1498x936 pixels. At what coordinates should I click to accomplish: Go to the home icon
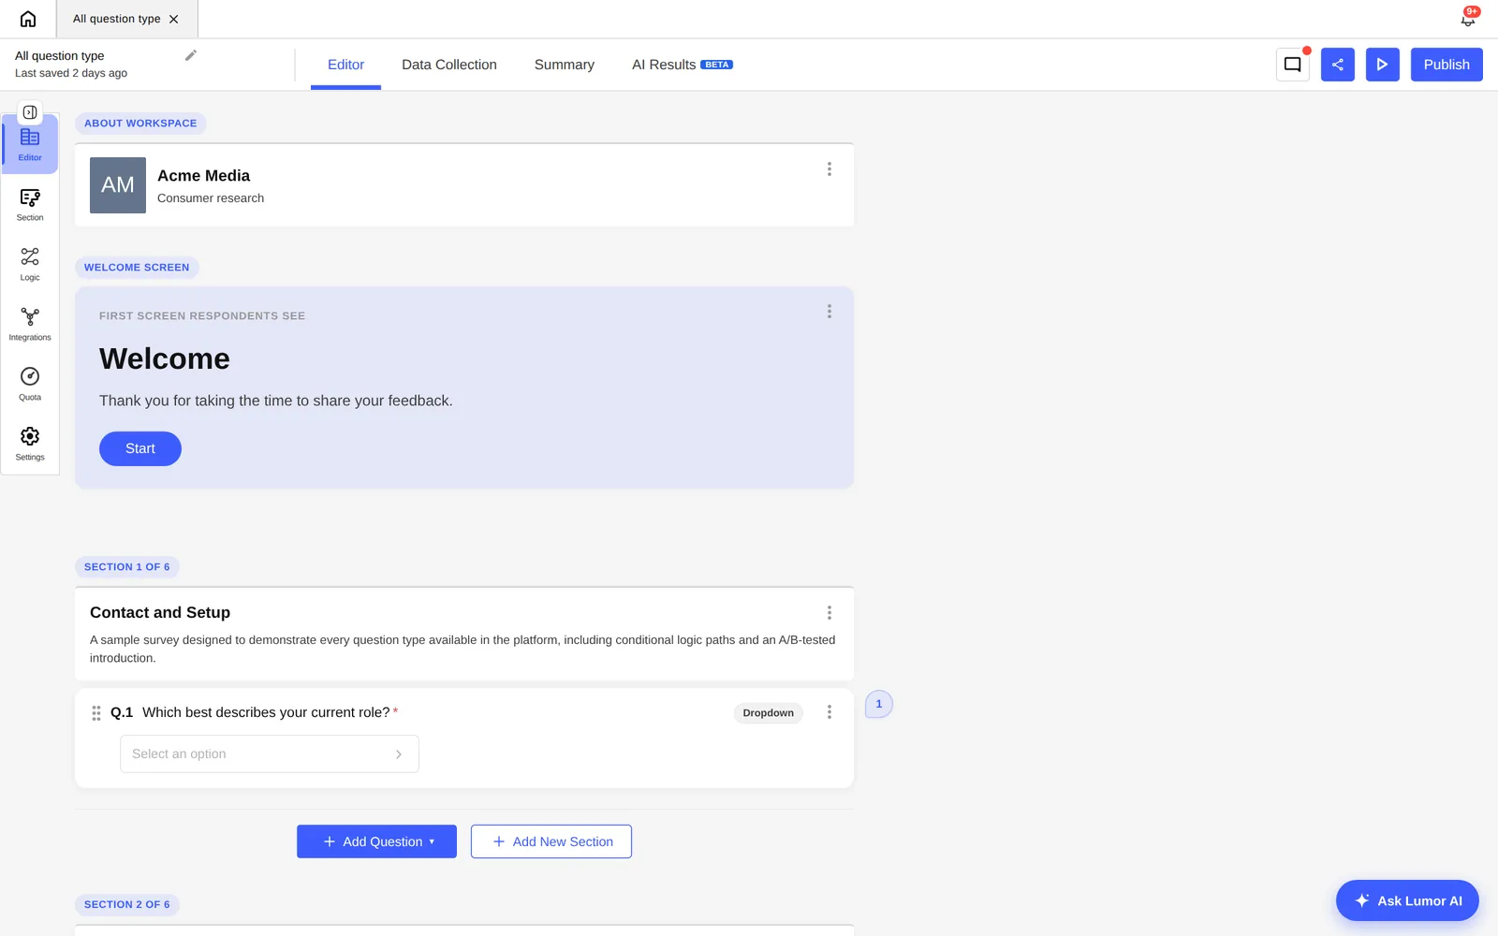pyautogui.click(x=28, y=19)
